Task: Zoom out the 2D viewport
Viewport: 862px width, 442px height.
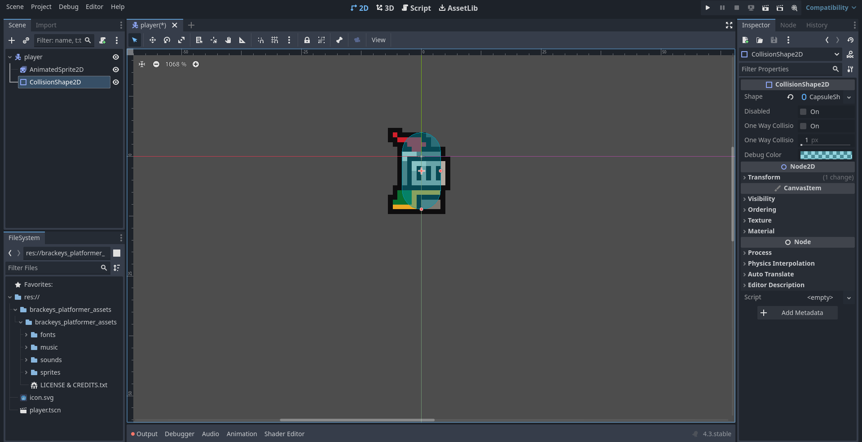Action: [156, 64]
